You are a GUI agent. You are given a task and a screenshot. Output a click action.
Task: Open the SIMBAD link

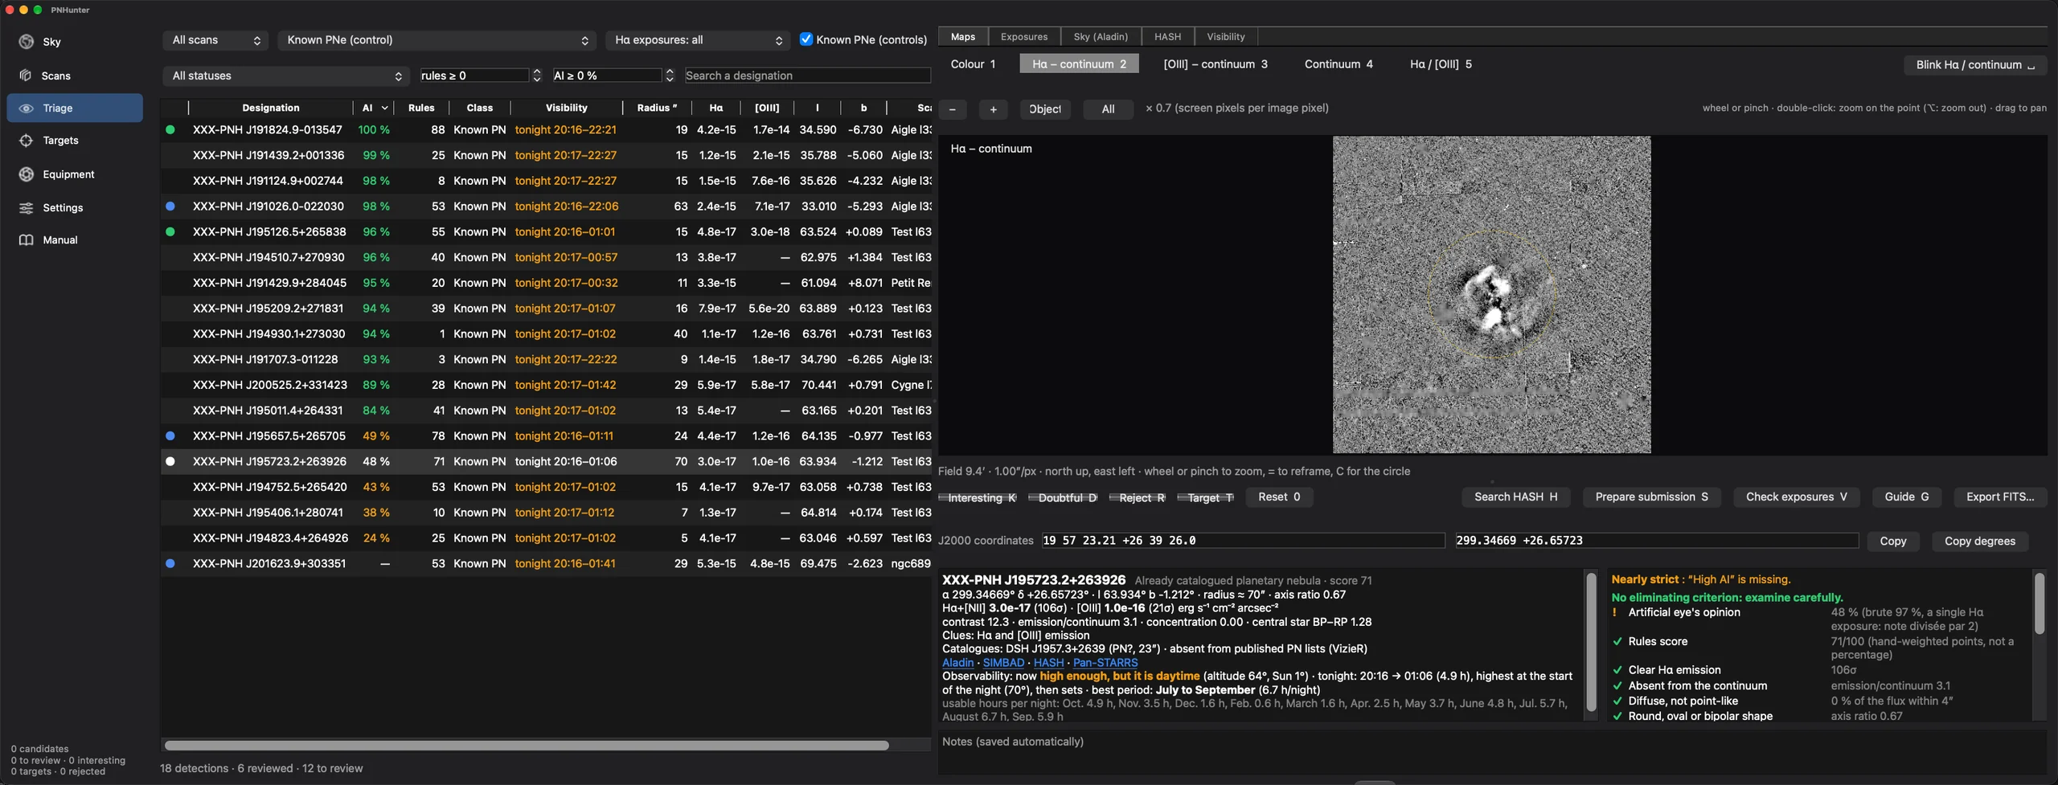point(1003,663)
